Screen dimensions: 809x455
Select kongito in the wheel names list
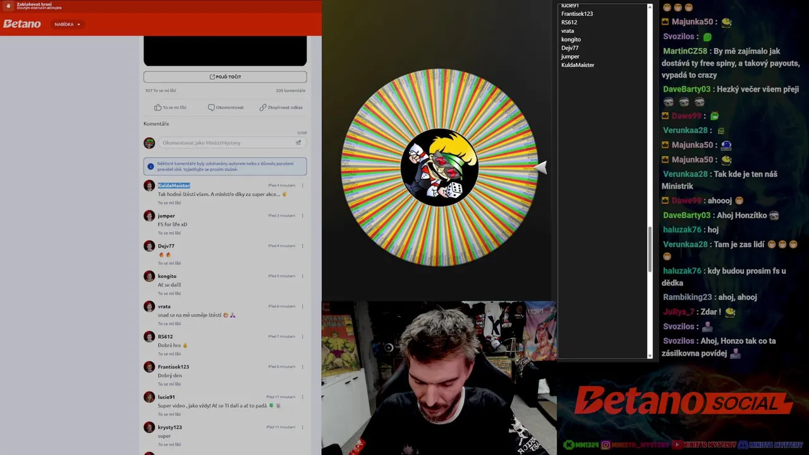pyautogui.click(x=571, y=39)
